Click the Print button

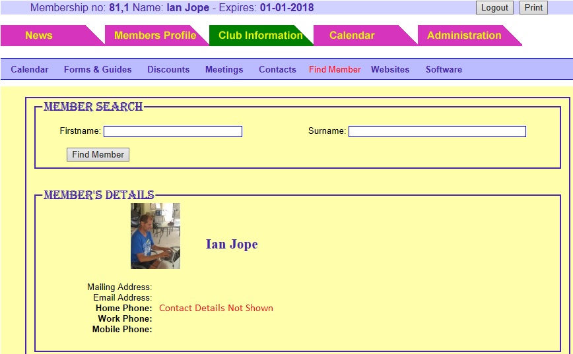click(x=533, y=8)
